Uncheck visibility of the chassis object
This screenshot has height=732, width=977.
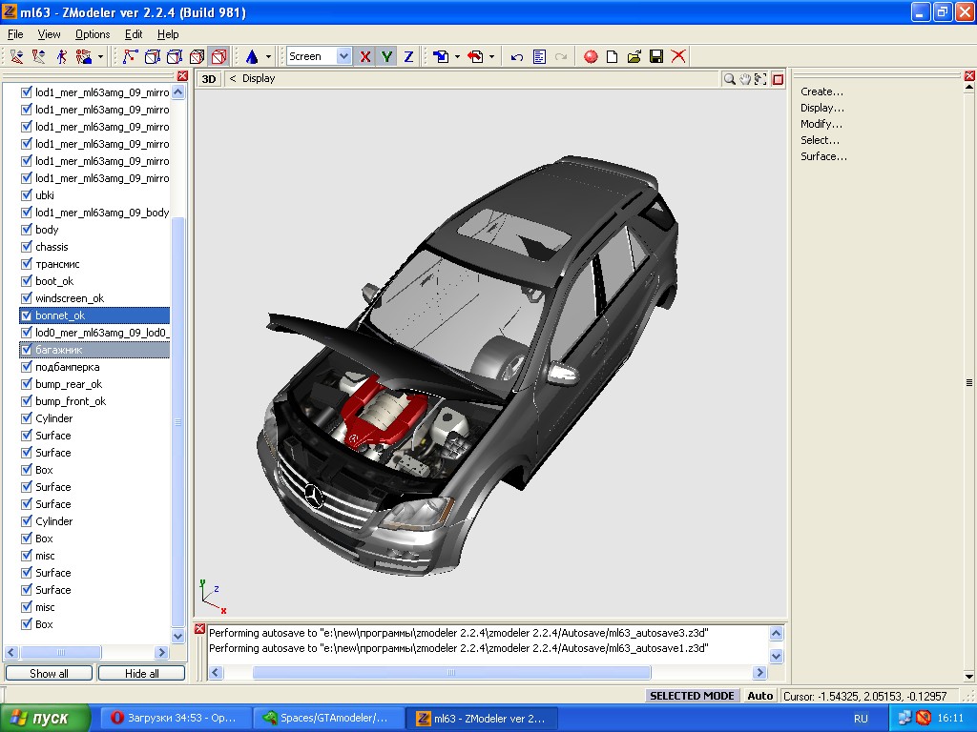point(26,247)
